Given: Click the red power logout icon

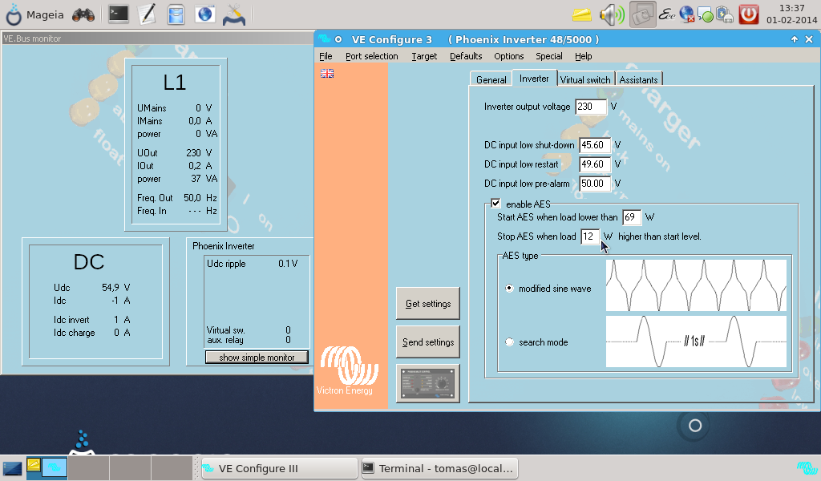Looking at the screenshot, I should click(x=748, y=14).
